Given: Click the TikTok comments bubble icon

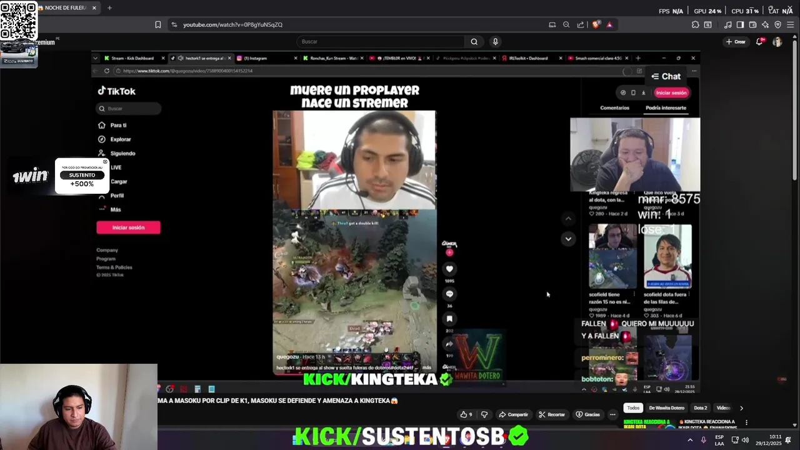Looking at the screenshot, I should [449, 294].
